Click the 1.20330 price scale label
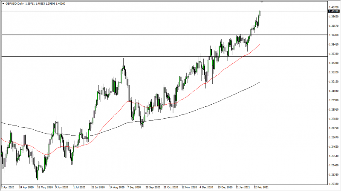 (x=334, y=184)
